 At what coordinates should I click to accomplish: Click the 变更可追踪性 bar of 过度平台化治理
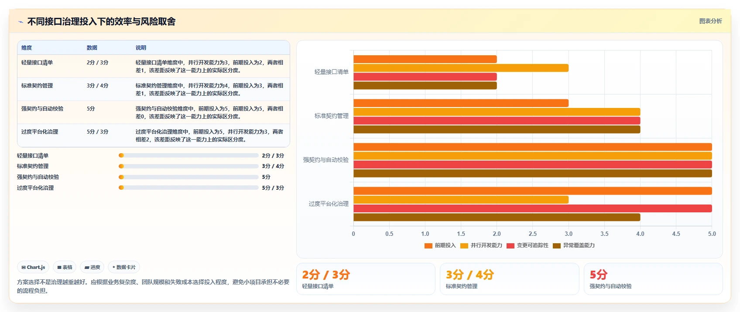(532, 208)
